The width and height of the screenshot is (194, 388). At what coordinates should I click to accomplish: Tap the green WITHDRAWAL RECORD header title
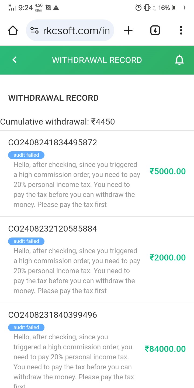[97, 60]
